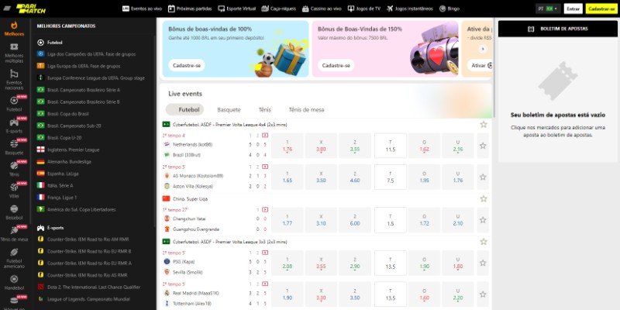The width and height of the screenshot is (620, 310).
Task: Bet Guangzhou win odds 6.00
Action: coord(355,220)
